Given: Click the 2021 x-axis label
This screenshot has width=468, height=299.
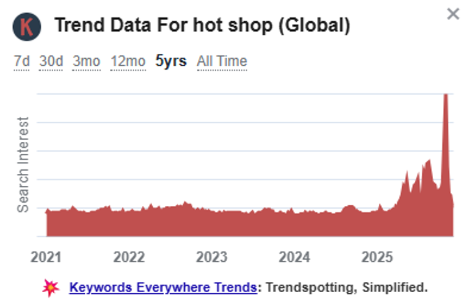Looking at the screenshot, I should coord(46,257).
